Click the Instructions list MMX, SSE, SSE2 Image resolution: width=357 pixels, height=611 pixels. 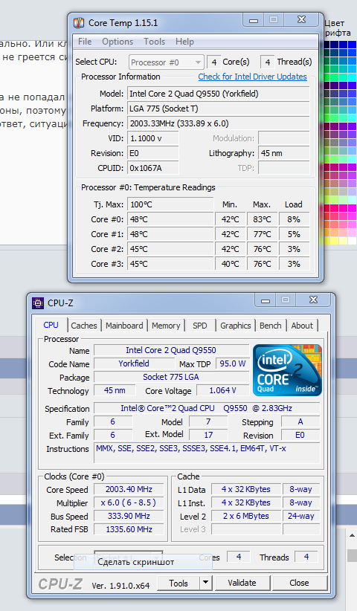tap(207, 453)
